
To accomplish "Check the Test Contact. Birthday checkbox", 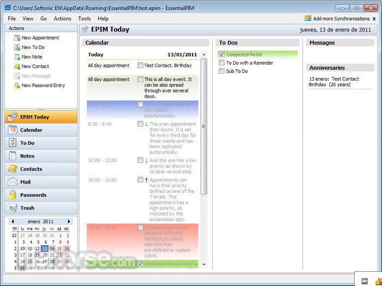I will (x=140, y=65).
